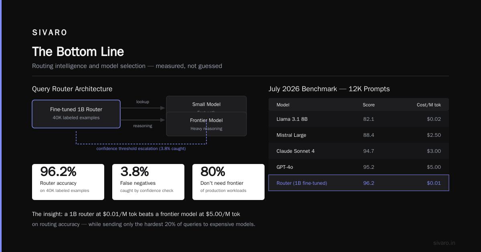The height and width of the screenshot is (252, 481).
Task: Select the Frontier Model box
Action: tap(206, 124)
